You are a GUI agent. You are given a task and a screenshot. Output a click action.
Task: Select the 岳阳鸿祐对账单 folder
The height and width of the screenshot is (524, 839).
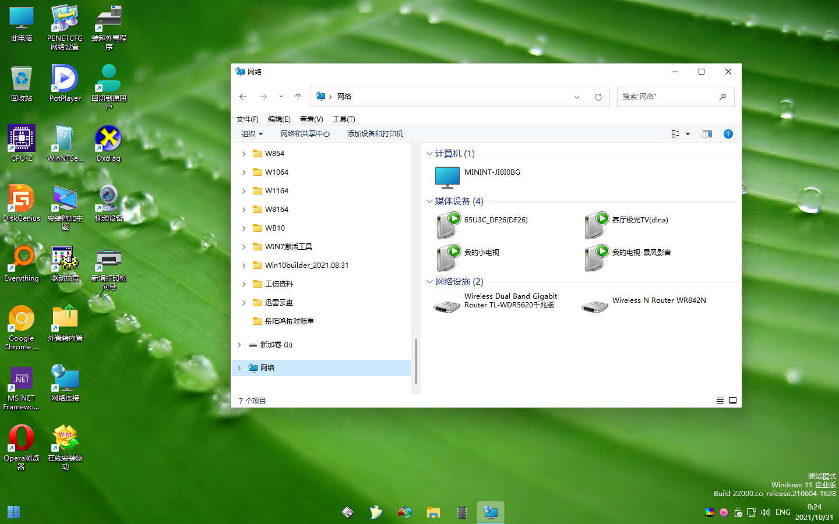[x=283, y=321]
